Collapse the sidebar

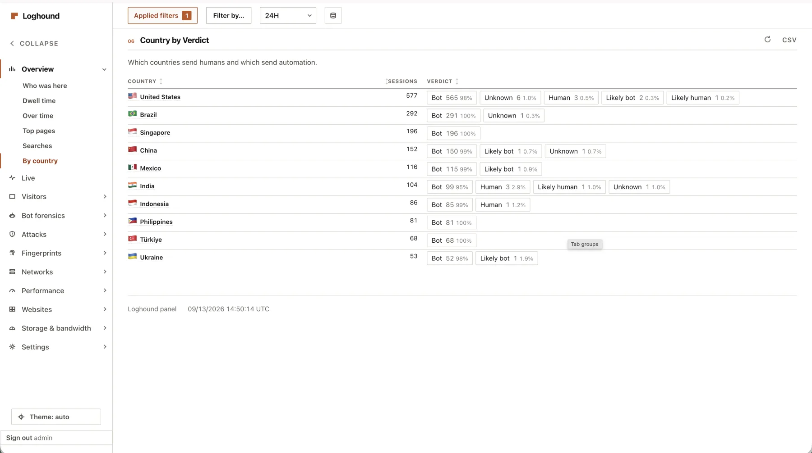[x=34, y=44]
